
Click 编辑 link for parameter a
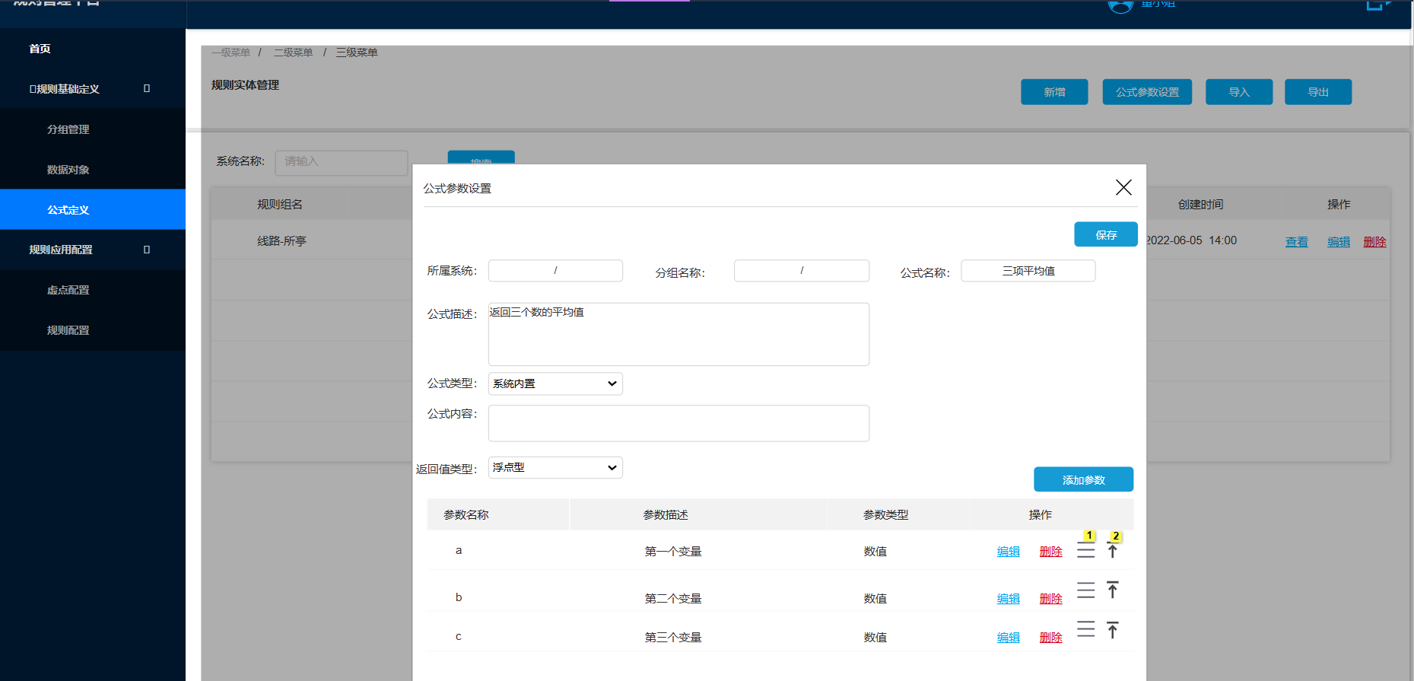tap(1009, 552)
